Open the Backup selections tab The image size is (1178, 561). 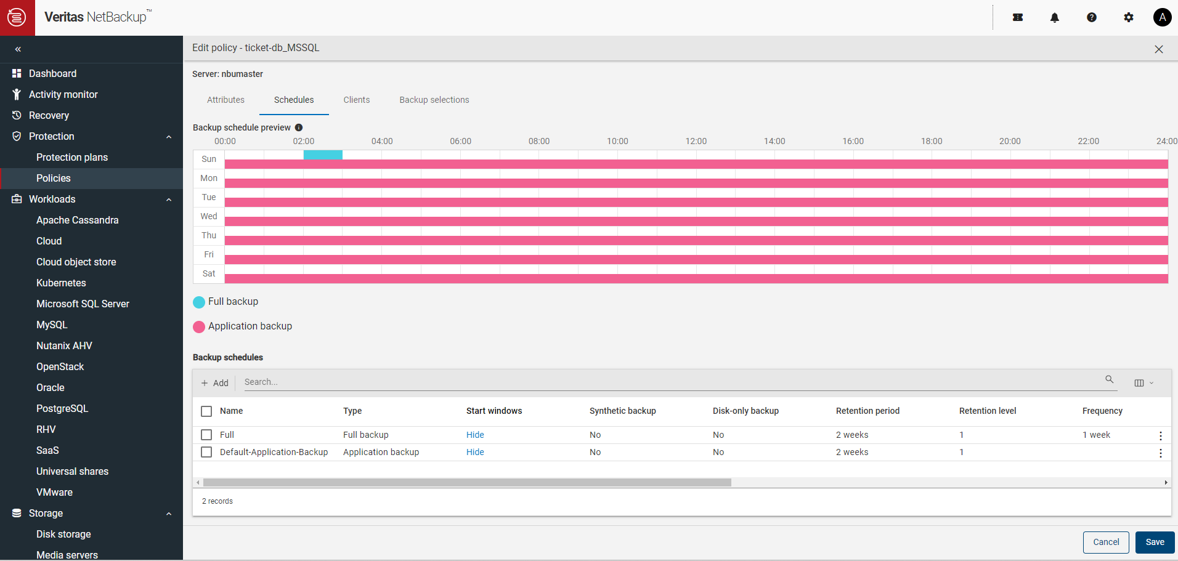point(434,100)
